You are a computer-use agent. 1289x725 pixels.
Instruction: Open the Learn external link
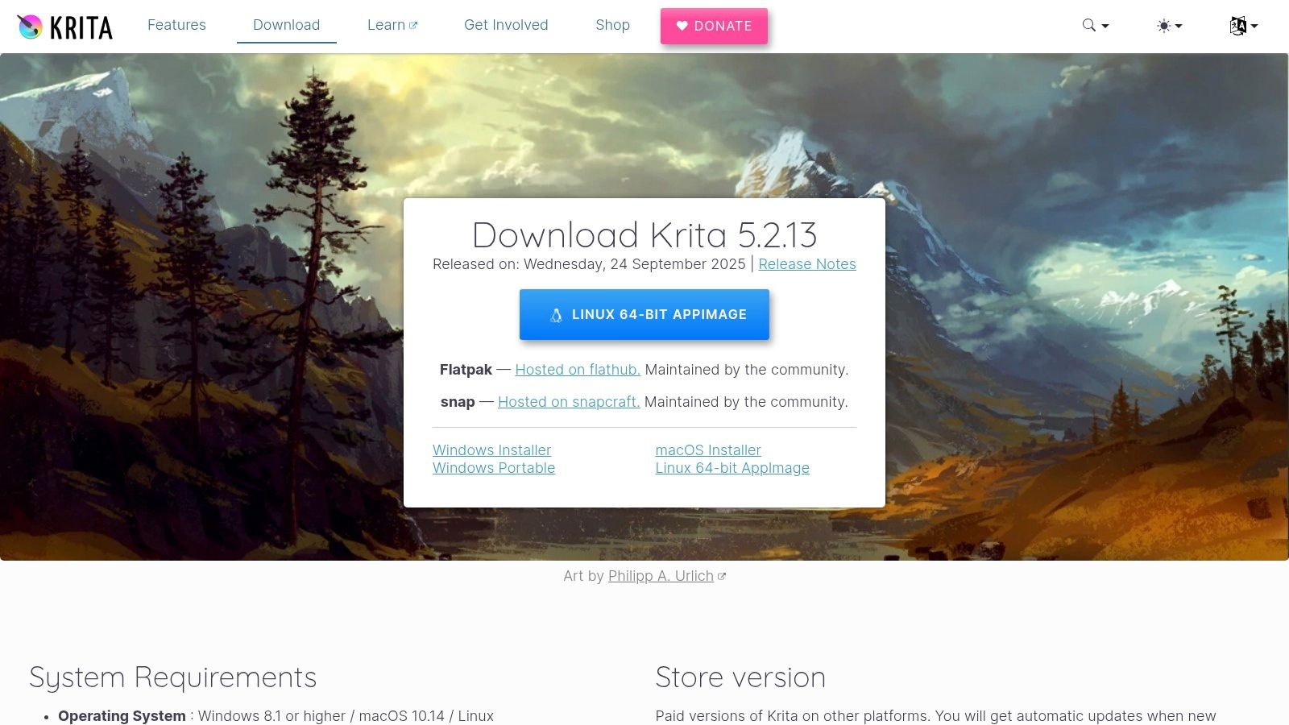coord(392,25)
